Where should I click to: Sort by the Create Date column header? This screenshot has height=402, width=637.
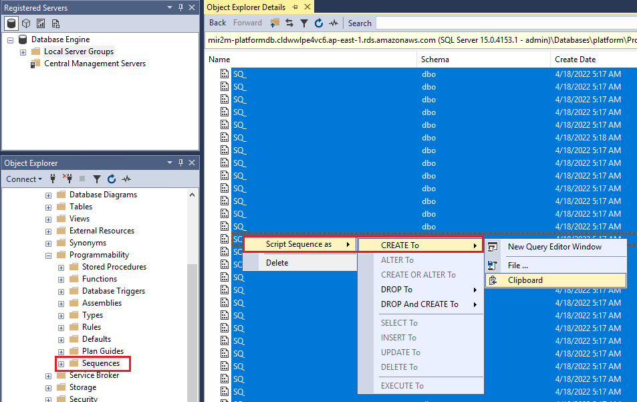(594, 60)
